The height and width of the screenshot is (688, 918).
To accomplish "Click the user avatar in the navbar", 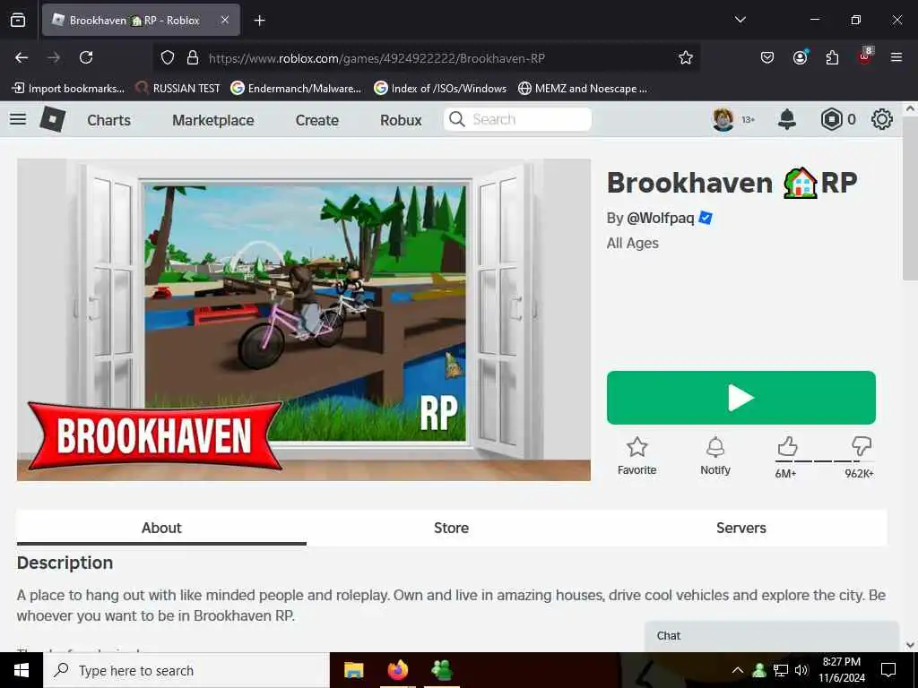I will pos(723,119).
